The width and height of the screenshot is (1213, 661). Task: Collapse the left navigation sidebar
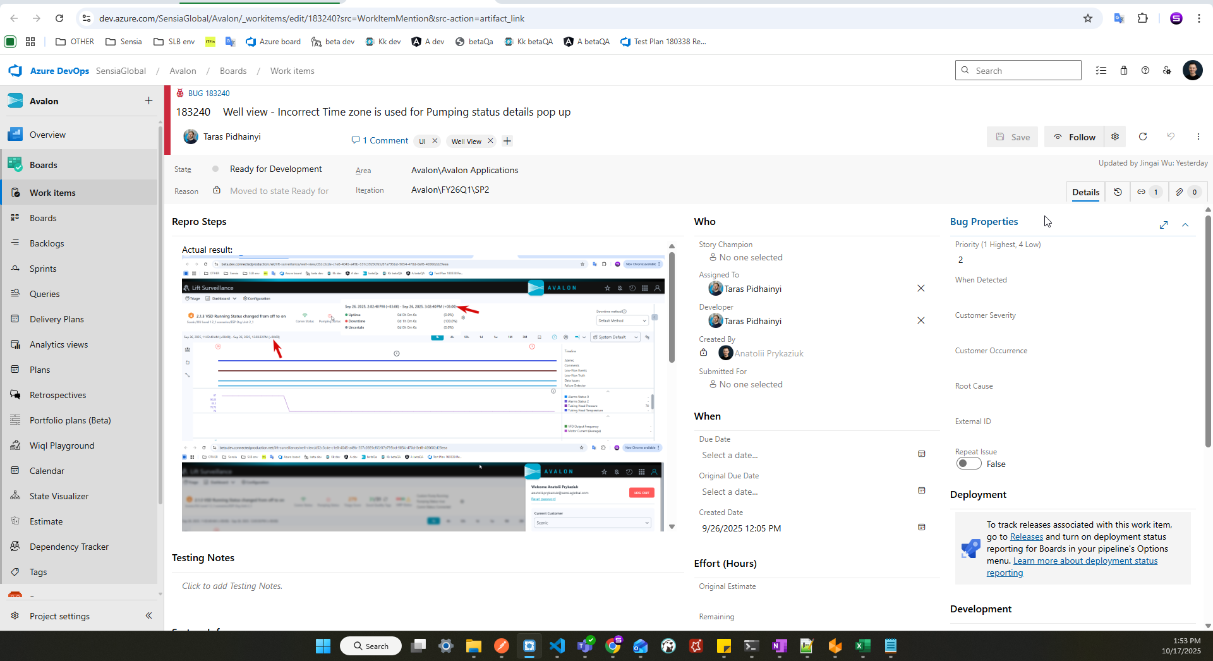(x=148, y=616)
